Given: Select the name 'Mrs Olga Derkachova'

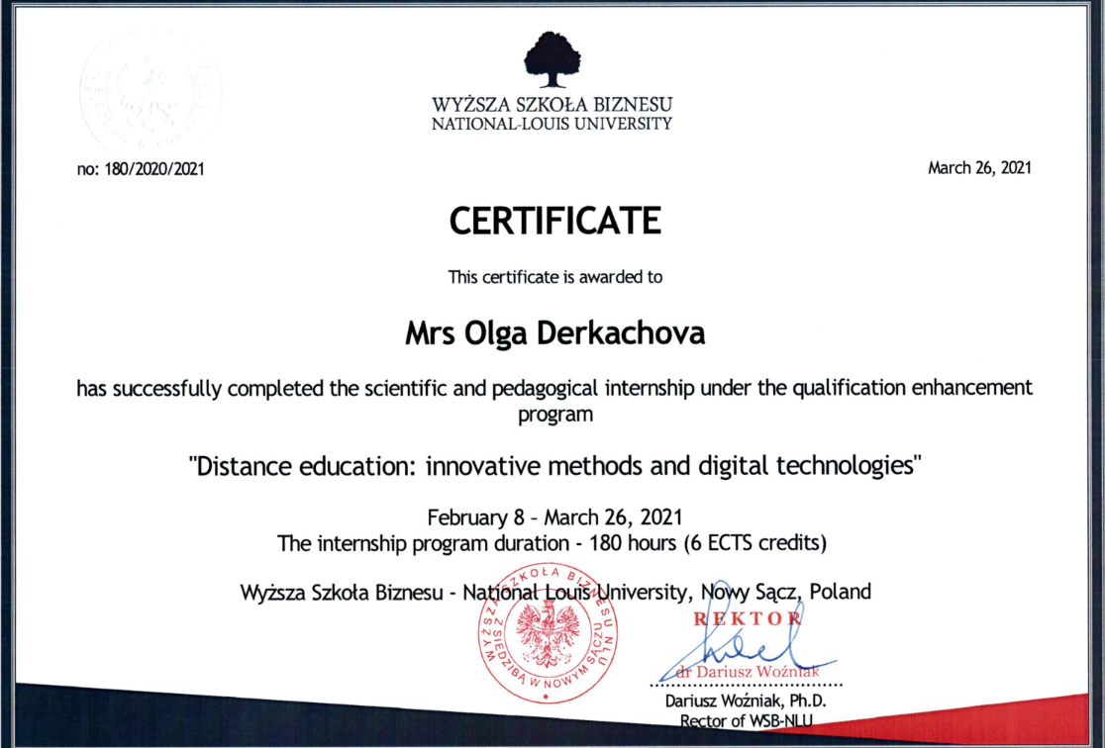Looking at the screenshot, I should (x=555, y=333).
